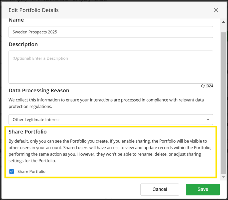This screenshot has height=200, width=228.
Task: Click the data protection compliance note
Action: [106, 103]
